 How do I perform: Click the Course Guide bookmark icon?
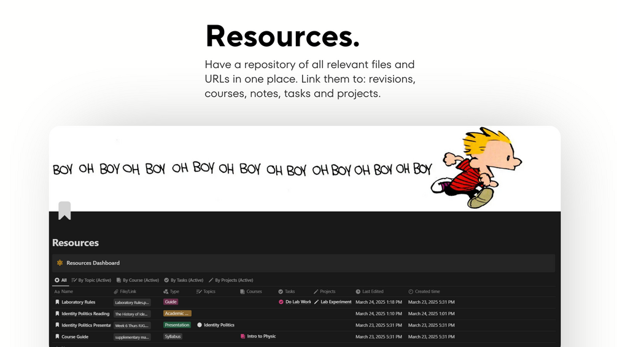coord(57,337)
